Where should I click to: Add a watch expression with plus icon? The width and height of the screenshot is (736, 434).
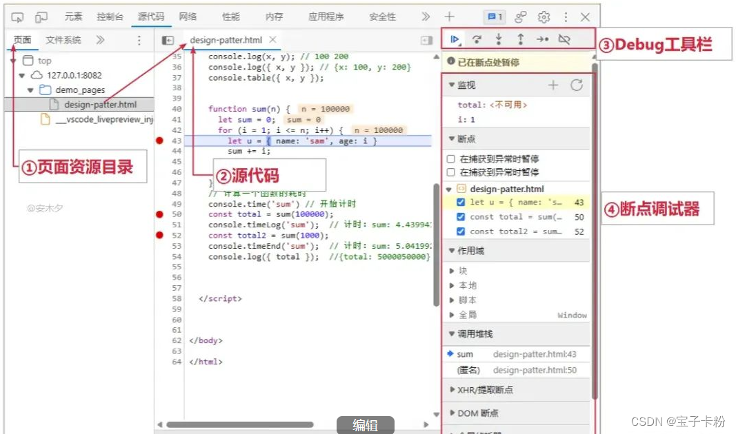coord(553,85)
